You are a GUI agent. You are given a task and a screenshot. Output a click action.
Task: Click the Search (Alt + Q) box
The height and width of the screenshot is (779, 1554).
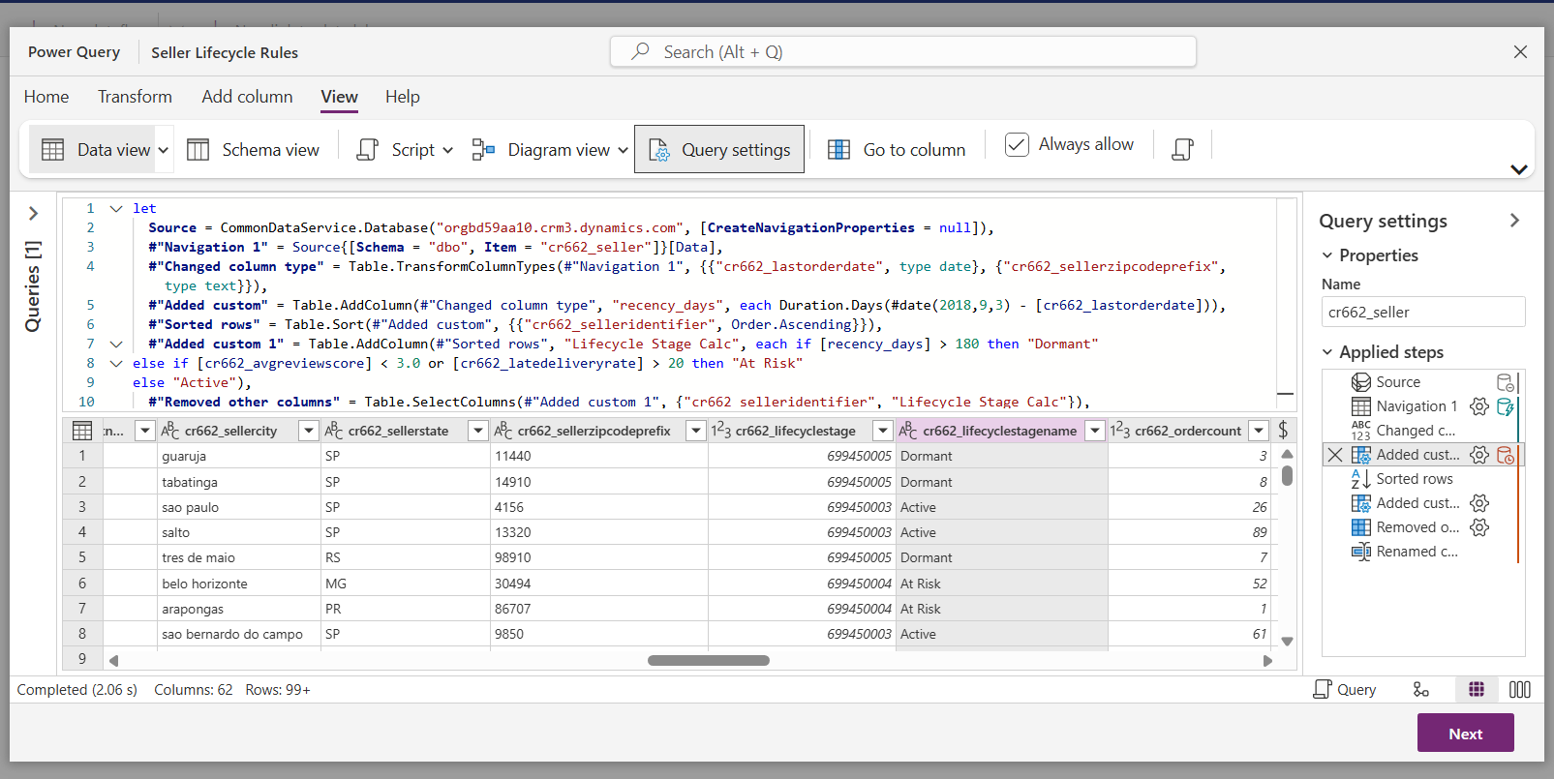902,51
